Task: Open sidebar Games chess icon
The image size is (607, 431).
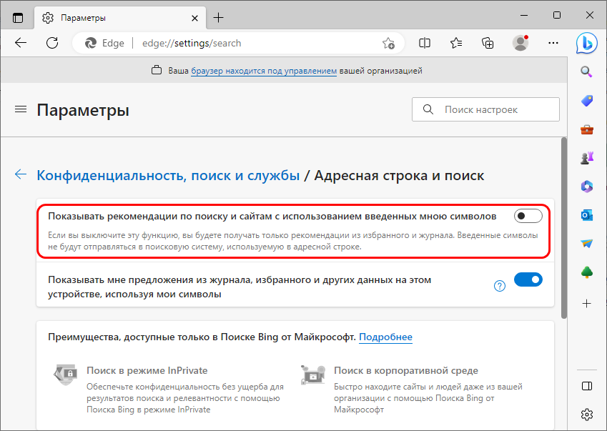Action: point(587,158)
